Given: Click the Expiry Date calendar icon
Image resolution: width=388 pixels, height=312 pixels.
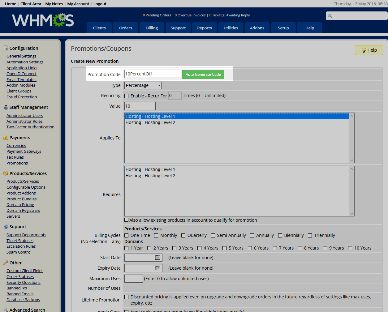Looking at the screenshot, I should [158, 268].
